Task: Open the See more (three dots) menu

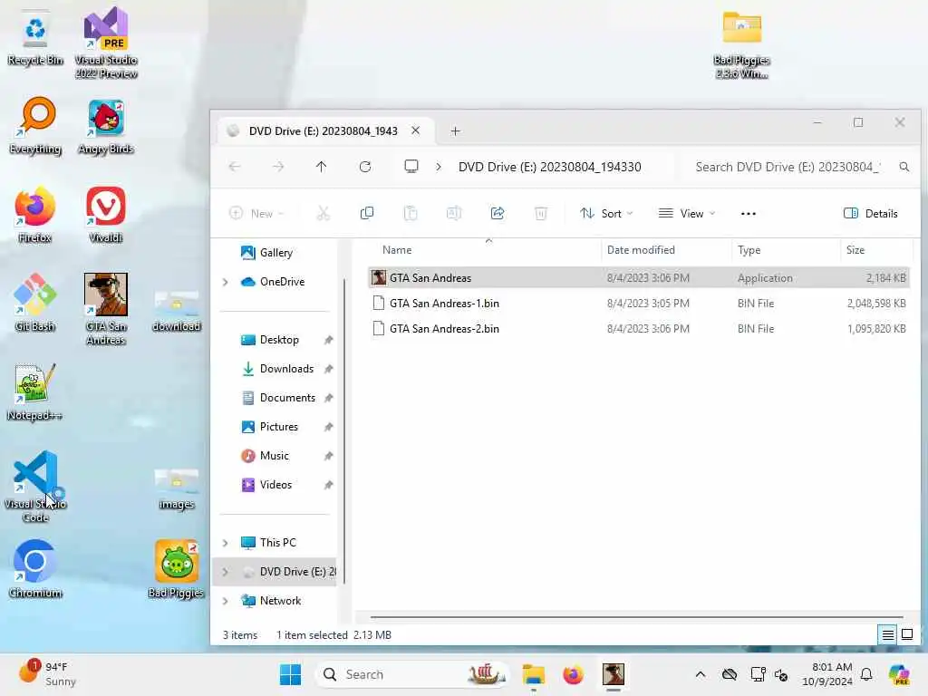Action: (748, 214)
